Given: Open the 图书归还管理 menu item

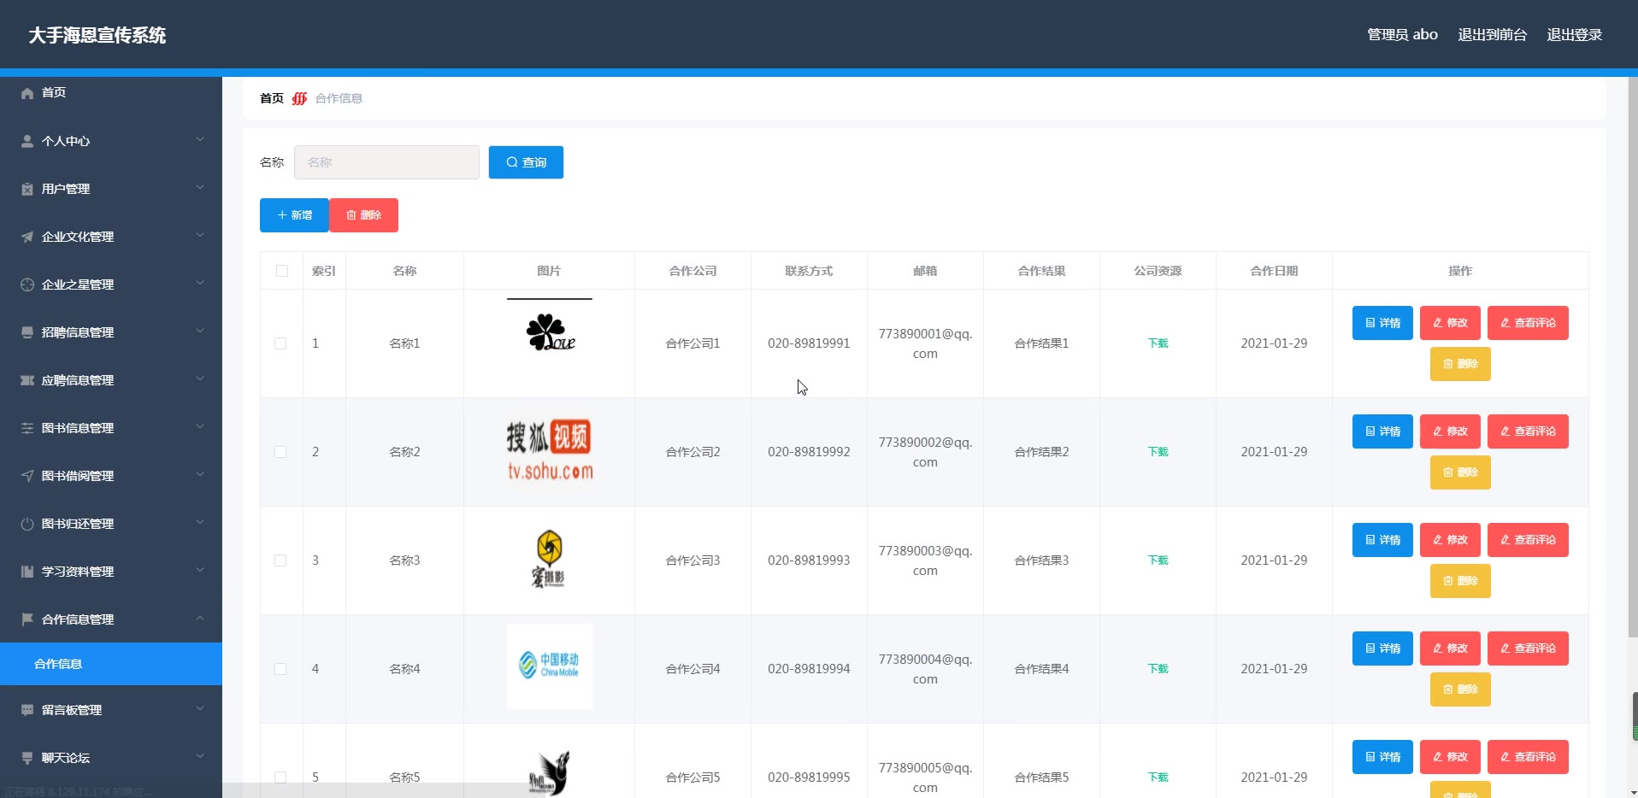Looking at the screenshot, I should point(111,524).
